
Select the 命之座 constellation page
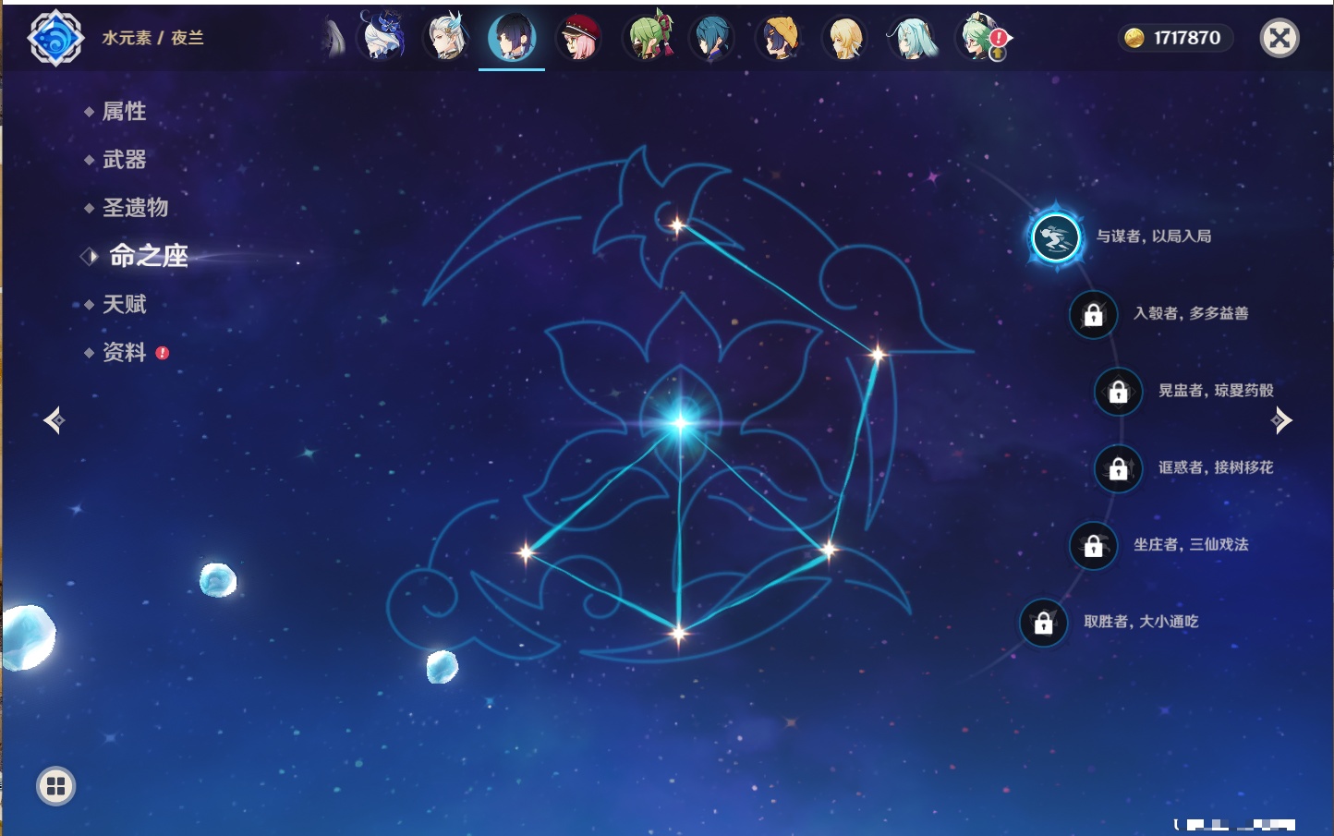(149, 256)
